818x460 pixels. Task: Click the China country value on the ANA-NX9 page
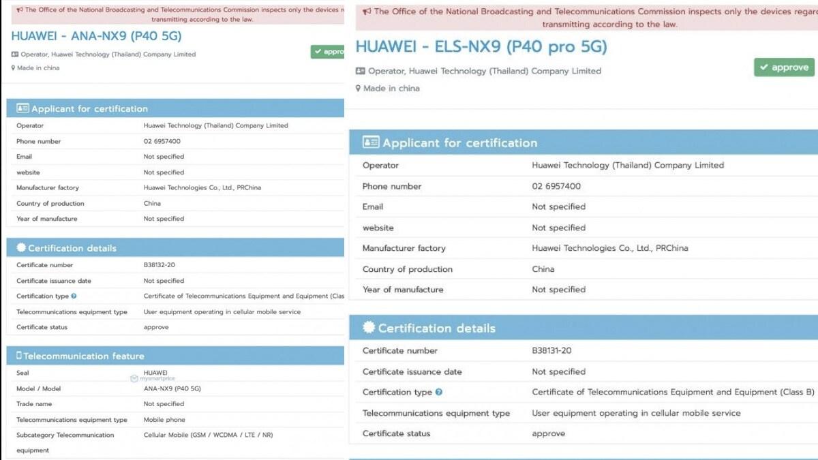152,203
